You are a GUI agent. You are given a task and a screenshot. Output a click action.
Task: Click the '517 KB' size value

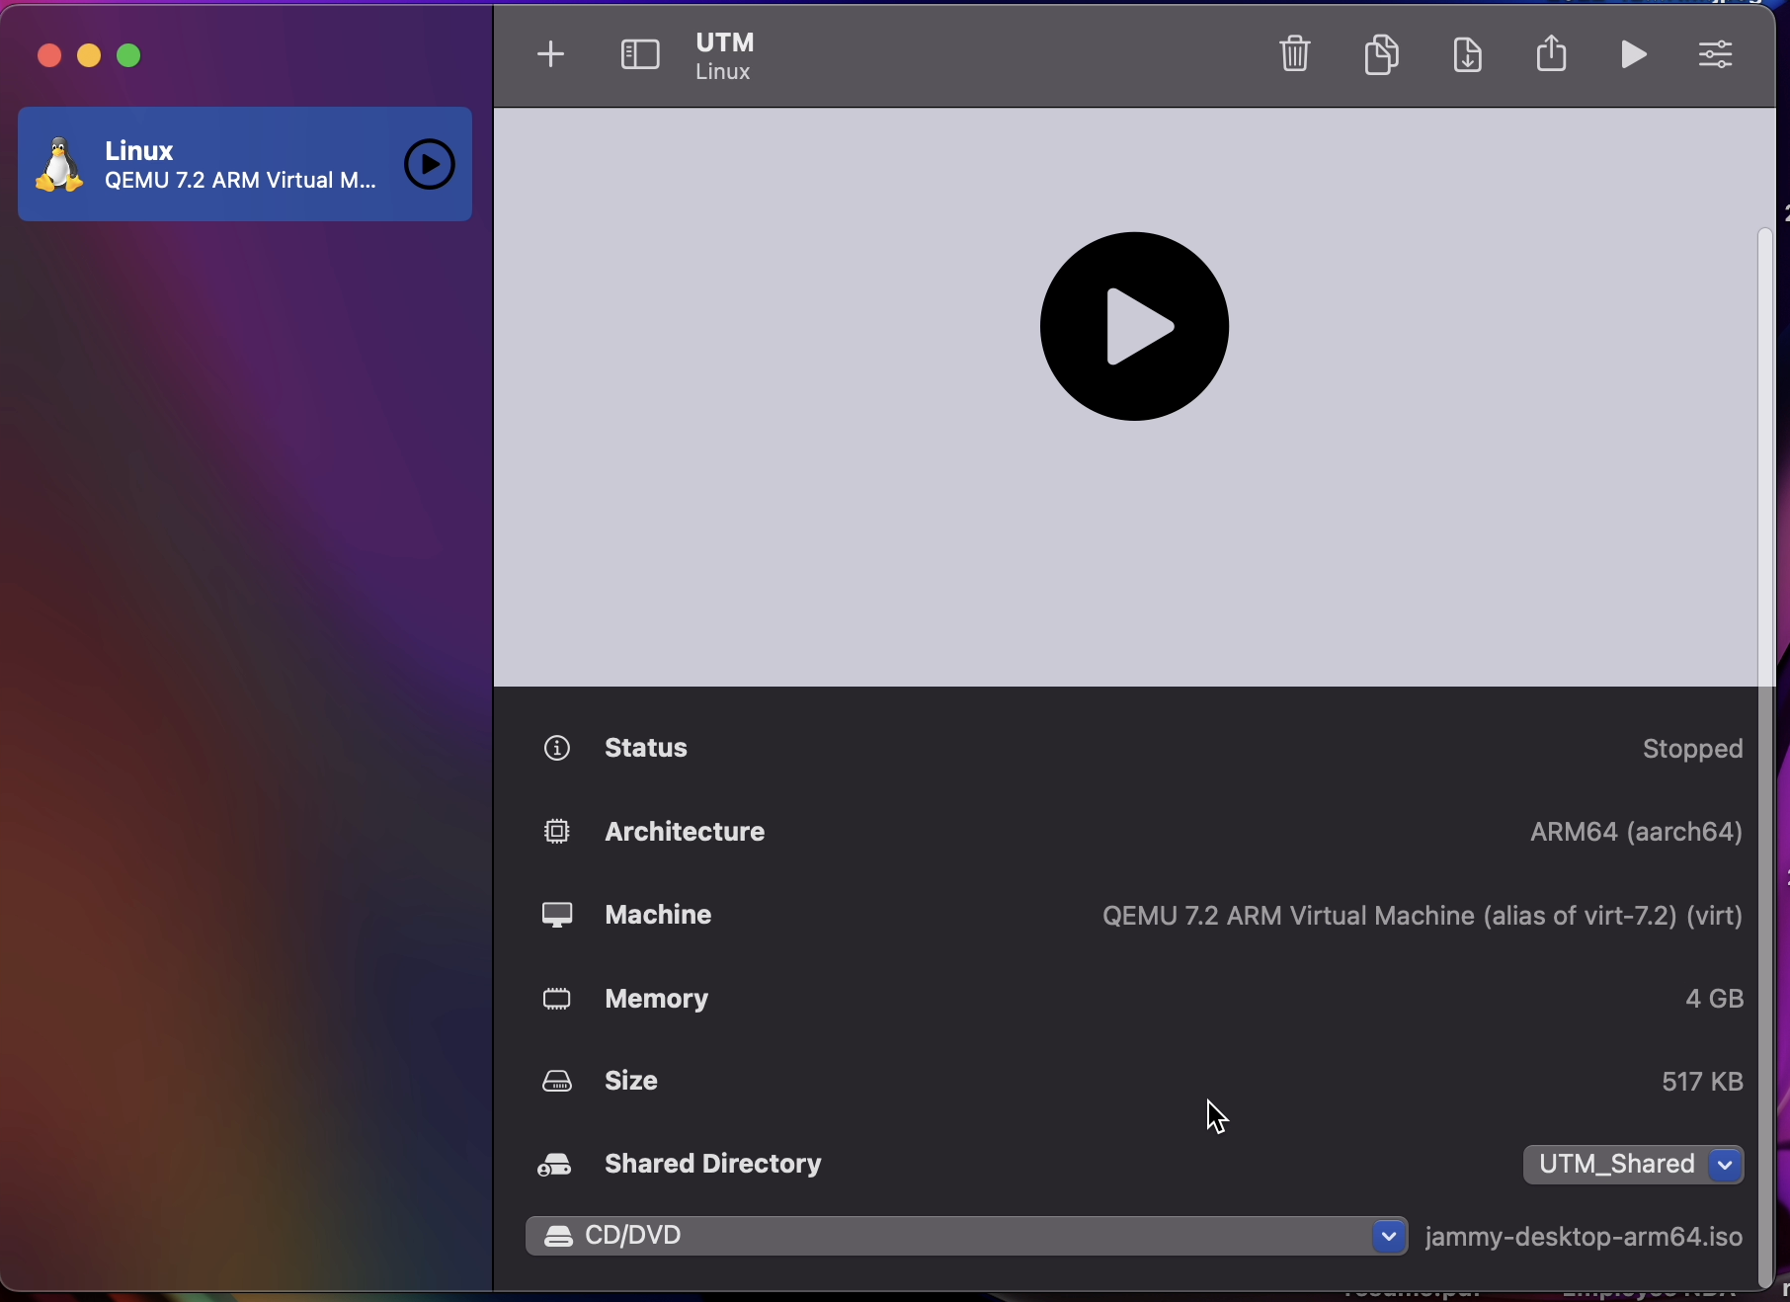tap(1702, 1083)
